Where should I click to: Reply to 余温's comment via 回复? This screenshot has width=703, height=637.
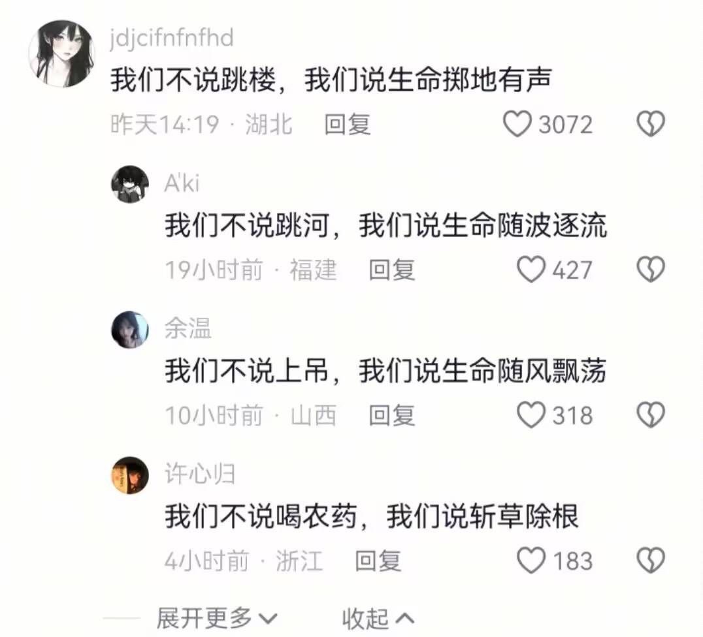pyautogui.click(x=392, y=415)
